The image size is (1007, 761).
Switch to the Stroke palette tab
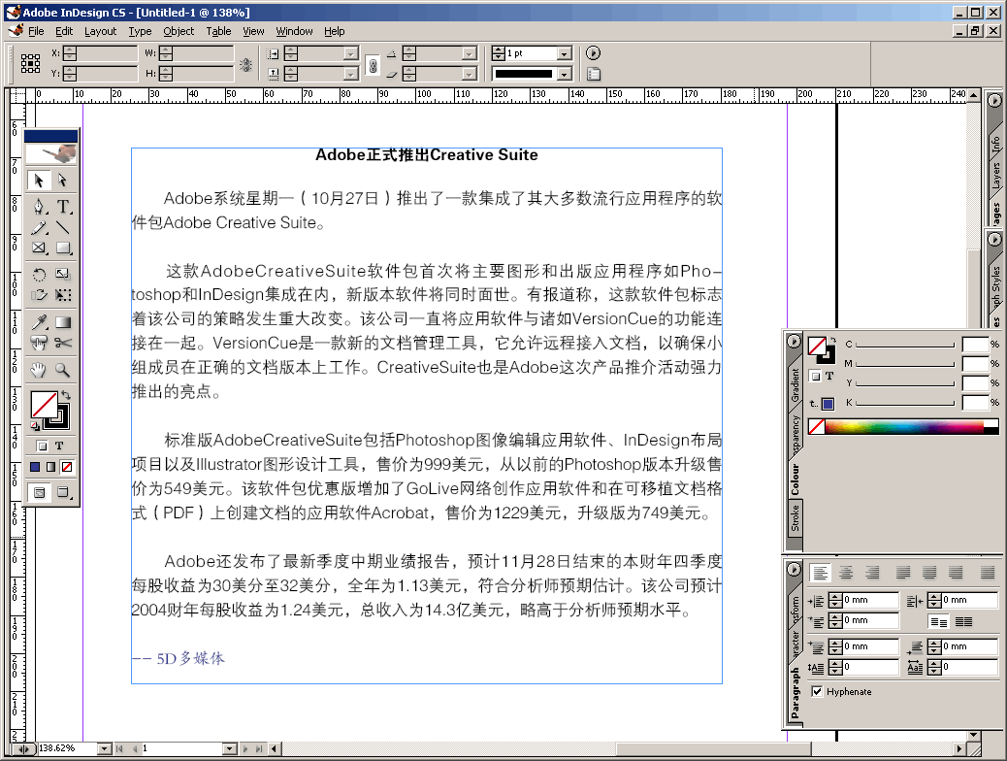click(796, 517)
